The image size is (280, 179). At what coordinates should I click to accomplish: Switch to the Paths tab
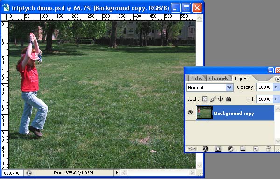[x=196, y=78]
